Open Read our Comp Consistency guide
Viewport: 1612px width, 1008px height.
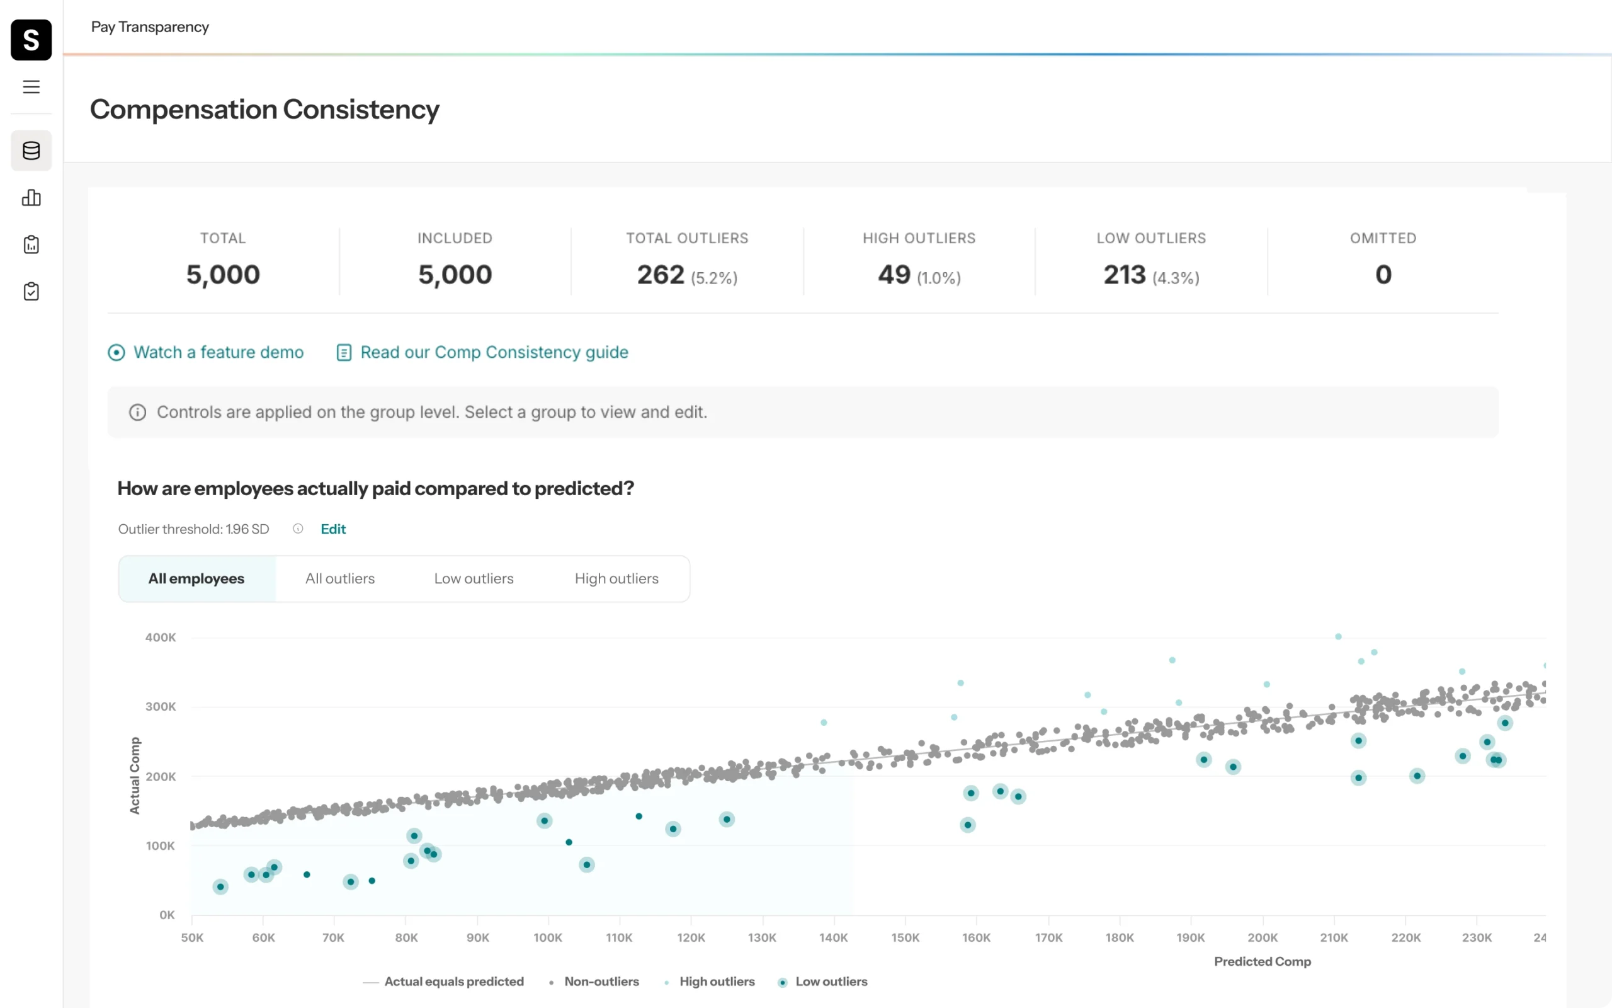pyautogui.click(x=494, y=352)
